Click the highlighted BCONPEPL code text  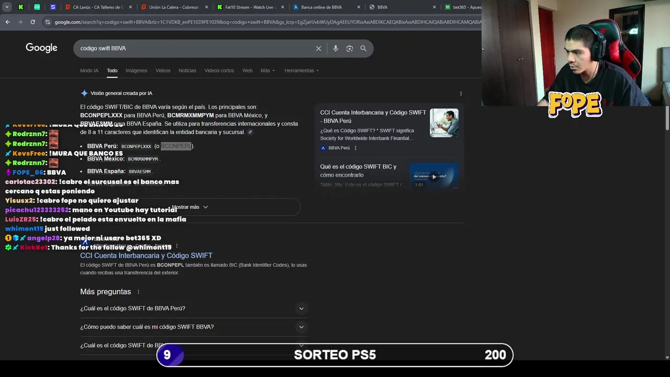[x=176, y=146]
